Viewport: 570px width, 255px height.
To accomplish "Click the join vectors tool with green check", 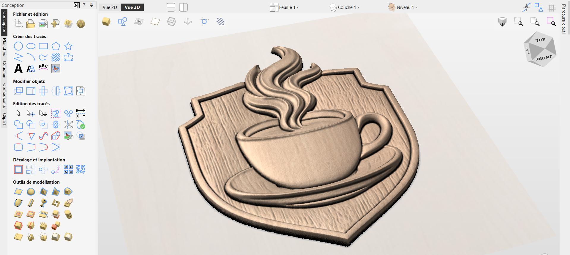I will [x=81, y=125].
